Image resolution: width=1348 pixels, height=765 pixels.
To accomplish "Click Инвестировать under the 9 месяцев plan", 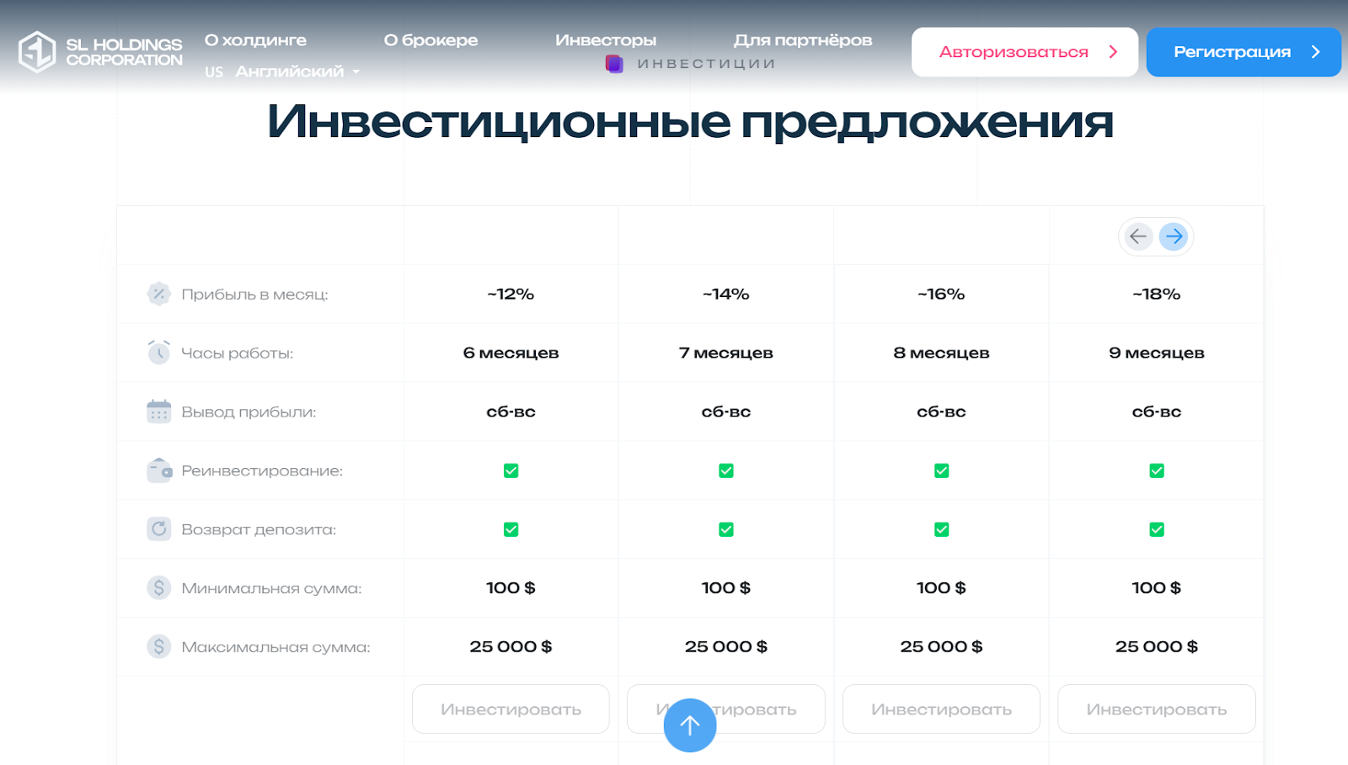I will (1157, 709).
